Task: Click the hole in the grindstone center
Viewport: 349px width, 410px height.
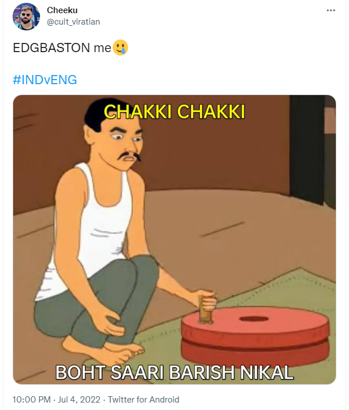Action: (x=254, y=319)
